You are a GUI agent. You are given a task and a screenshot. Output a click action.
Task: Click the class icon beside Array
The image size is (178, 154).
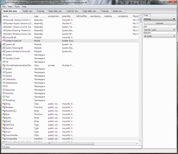click(4, 104)
